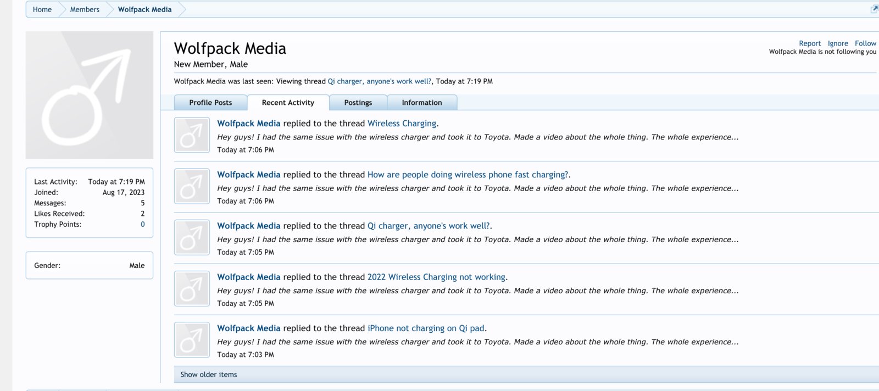Click the Trophy Points value 0
The height and width of the screenshot is (391, 879).
[143, 224]
